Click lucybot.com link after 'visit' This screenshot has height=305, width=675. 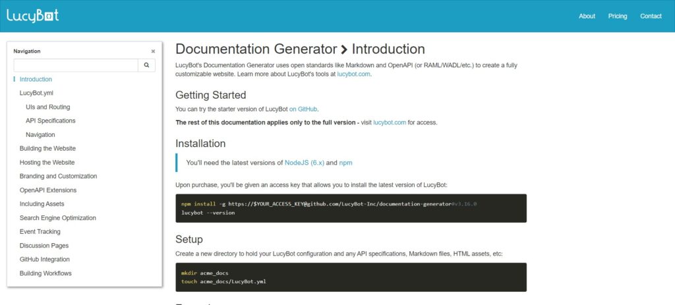click(x=390, y=123)
